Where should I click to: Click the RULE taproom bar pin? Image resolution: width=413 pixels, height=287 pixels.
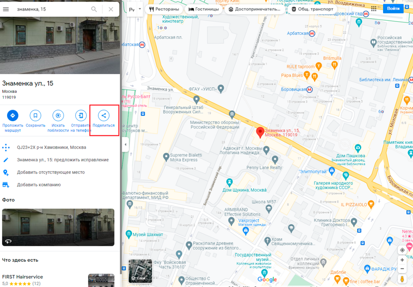pyautogui.click(x=318, y=66)
